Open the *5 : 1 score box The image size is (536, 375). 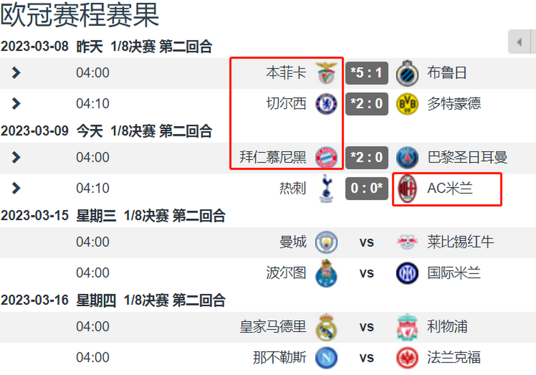367,73
